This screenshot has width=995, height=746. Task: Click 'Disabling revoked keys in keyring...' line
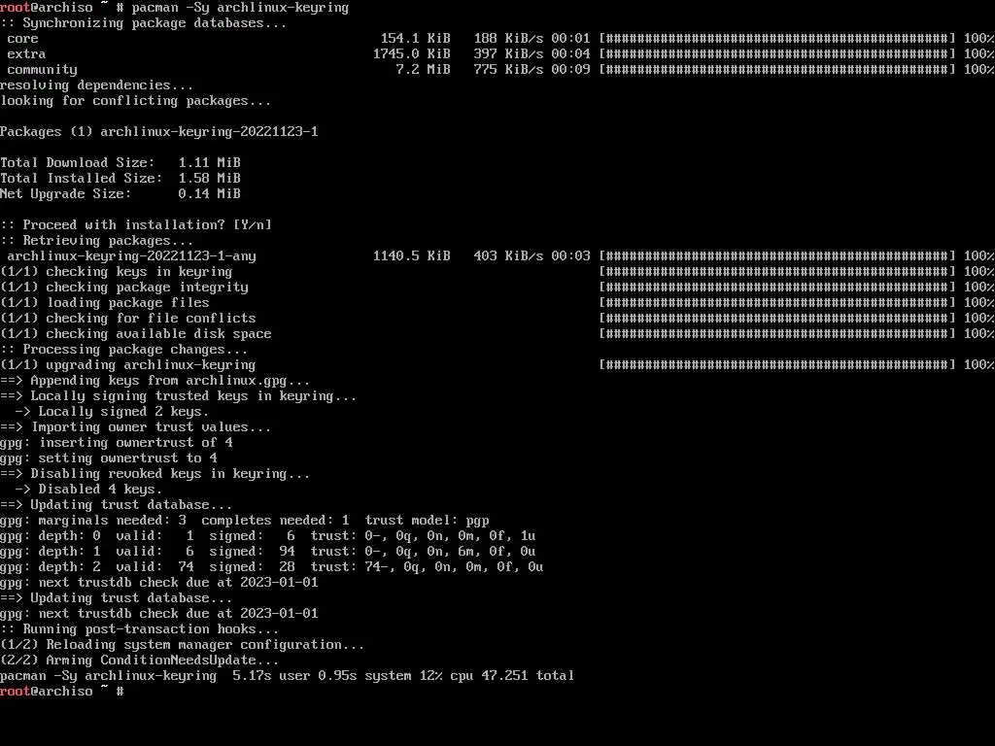[x=154, y=474]
